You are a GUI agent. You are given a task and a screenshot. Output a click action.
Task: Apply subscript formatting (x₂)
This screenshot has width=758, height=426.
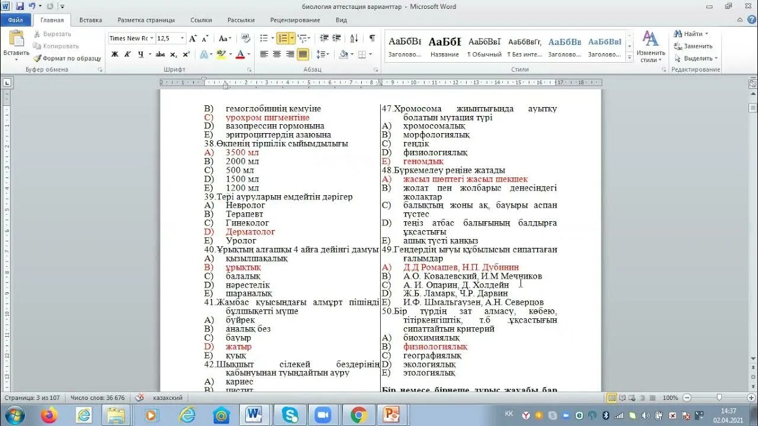tap(174, 54)
